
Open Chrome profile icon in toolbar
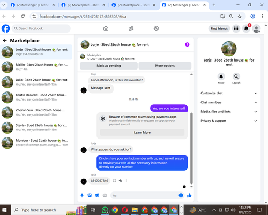pos(252,17)
